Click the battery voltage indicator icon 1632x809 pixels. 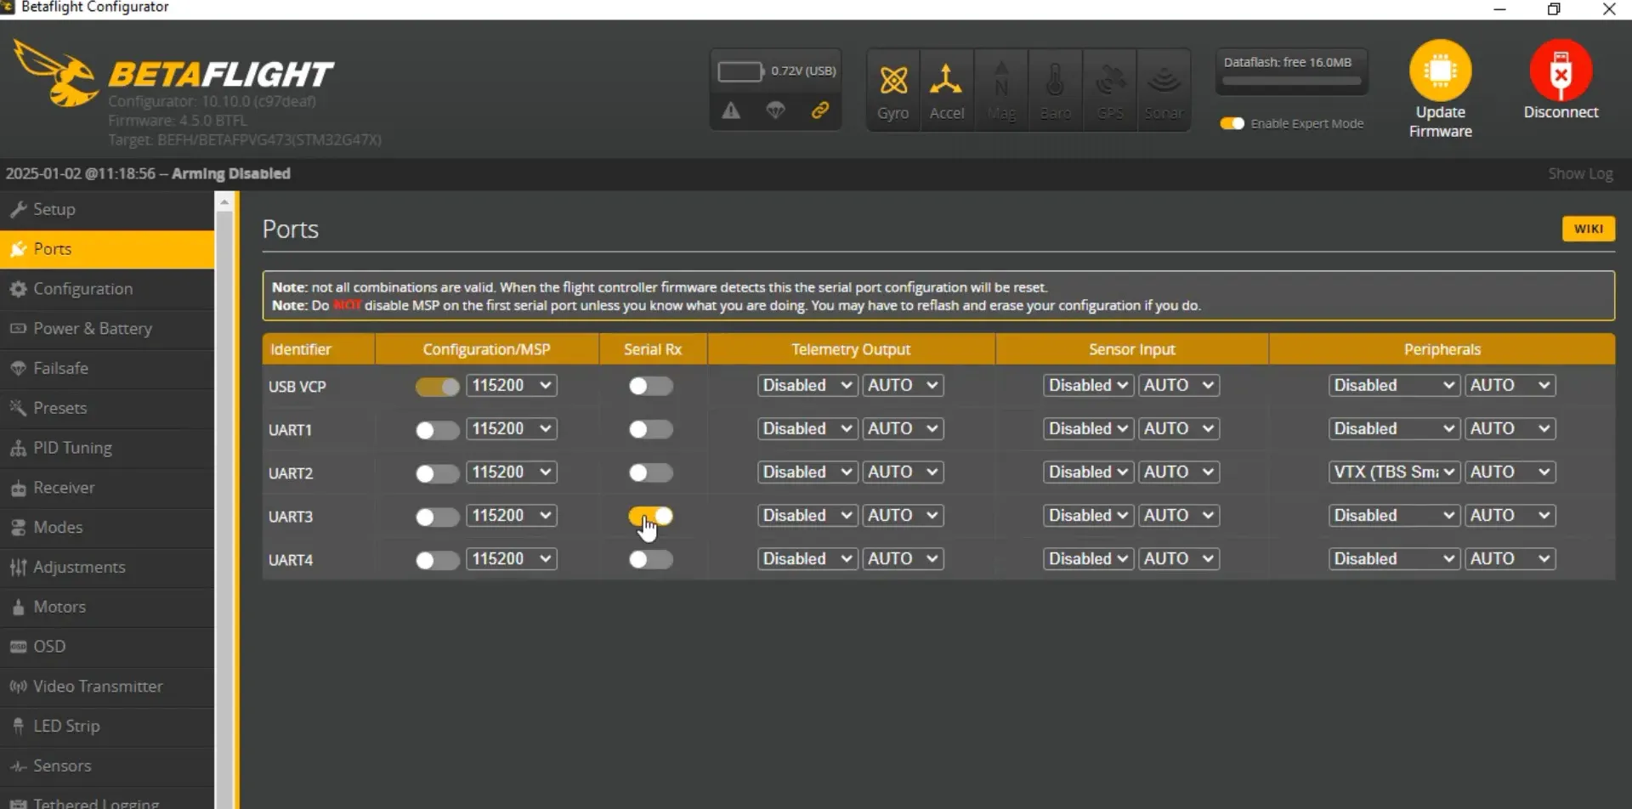click(740, 71)
